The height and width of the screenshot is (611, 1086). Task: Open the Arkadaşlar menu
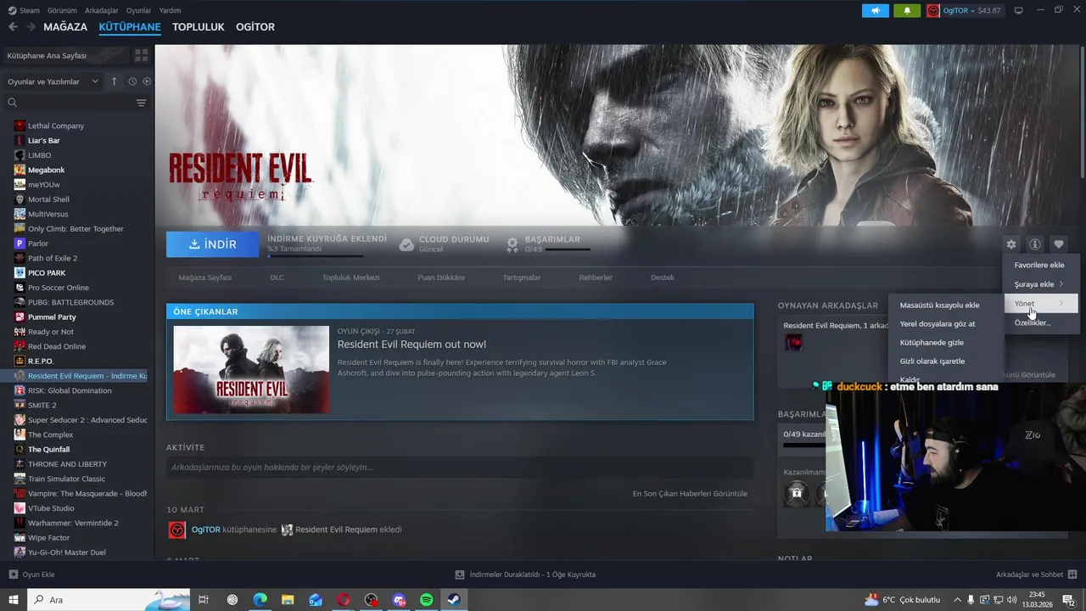point(102,10)
